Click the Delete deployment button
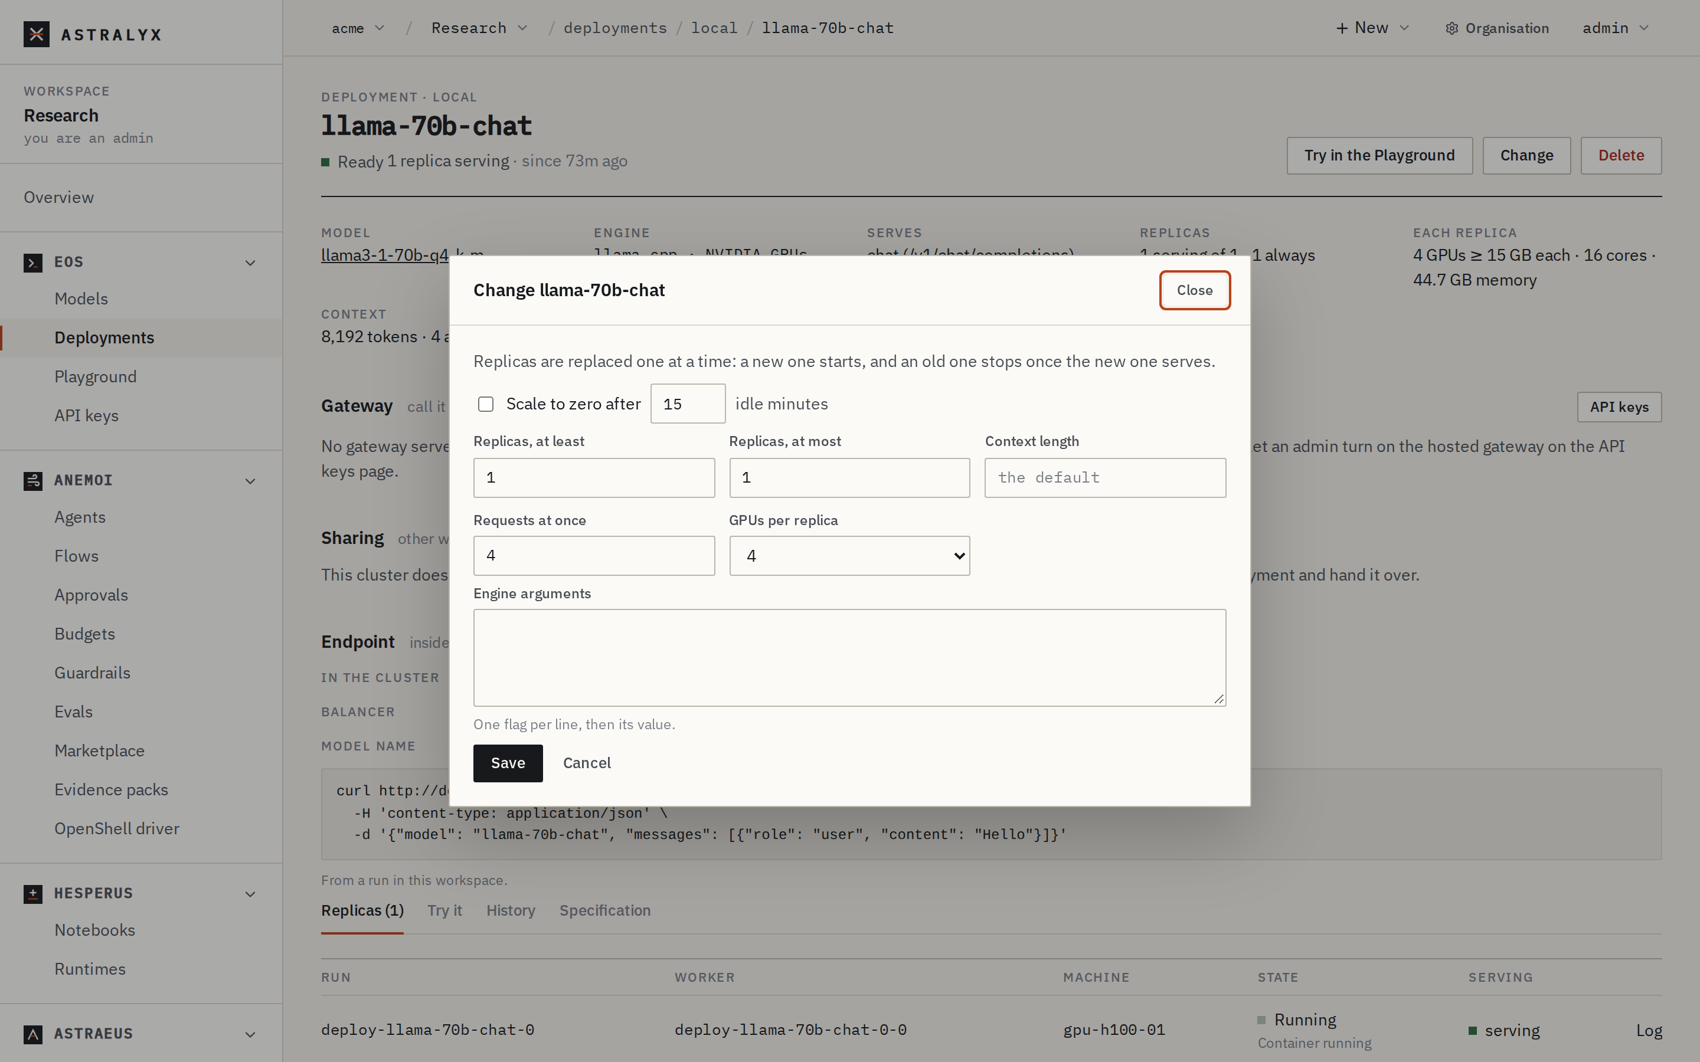The image size is (1700, 1062). tap(1621, 155)
